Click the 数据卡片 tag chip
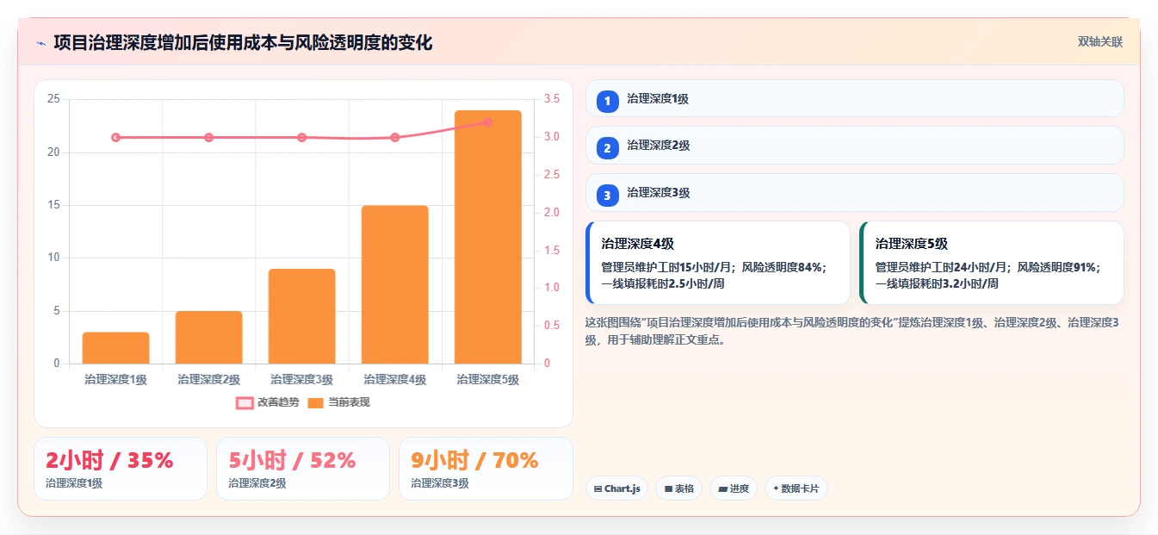This screenshot has height=535, width=1158. (796, 488)
